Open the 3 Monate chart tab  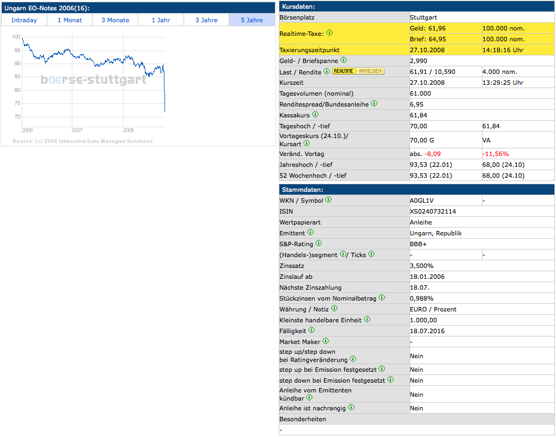pyautogui.click(x=115, y=20)
